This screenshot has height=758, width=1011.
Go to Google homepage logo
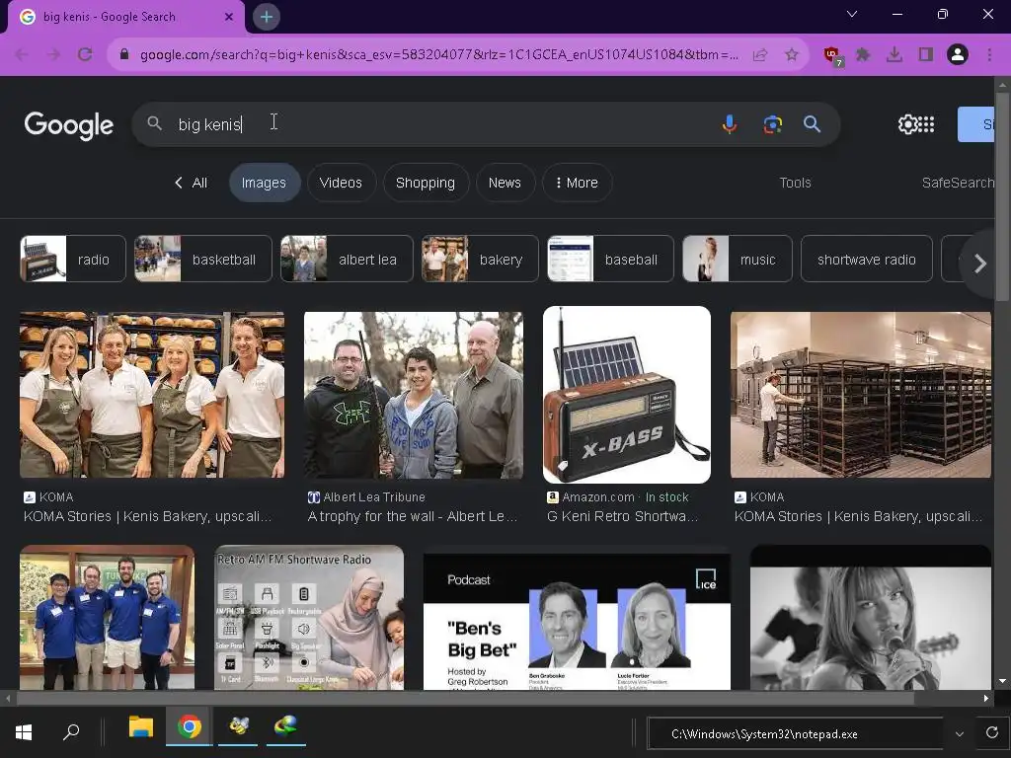point(69,124)
